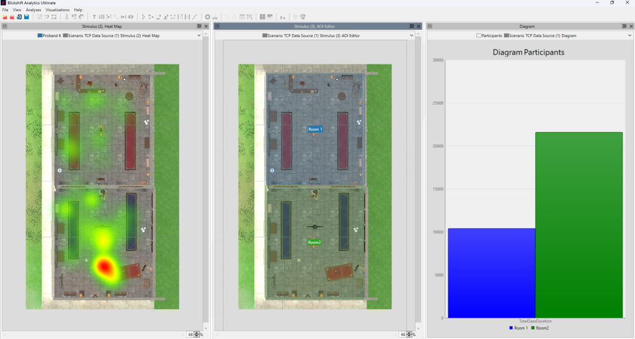This screenshot has width=635, height=339.
Task: Open the Analyses menu
Action: click(x=33, y=10)
